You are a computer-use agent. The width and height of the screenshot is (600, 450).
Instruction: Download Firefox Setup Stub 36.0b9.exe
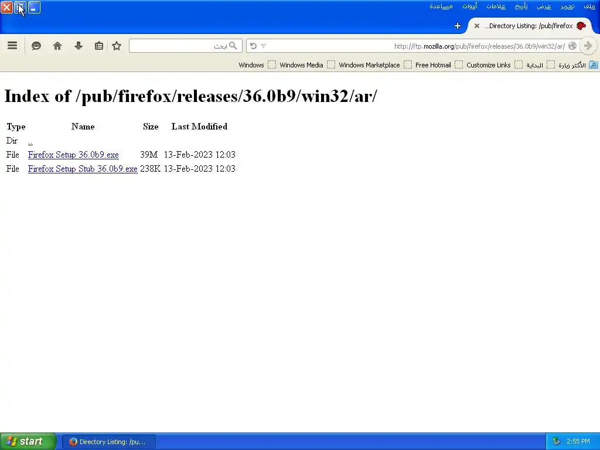(x=83, y=169)
